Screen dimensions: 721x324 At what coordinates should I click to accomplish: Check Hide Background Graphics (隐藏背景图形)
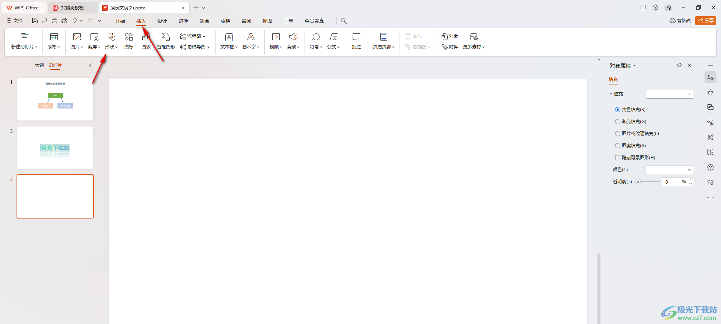[x=618, y=158]
